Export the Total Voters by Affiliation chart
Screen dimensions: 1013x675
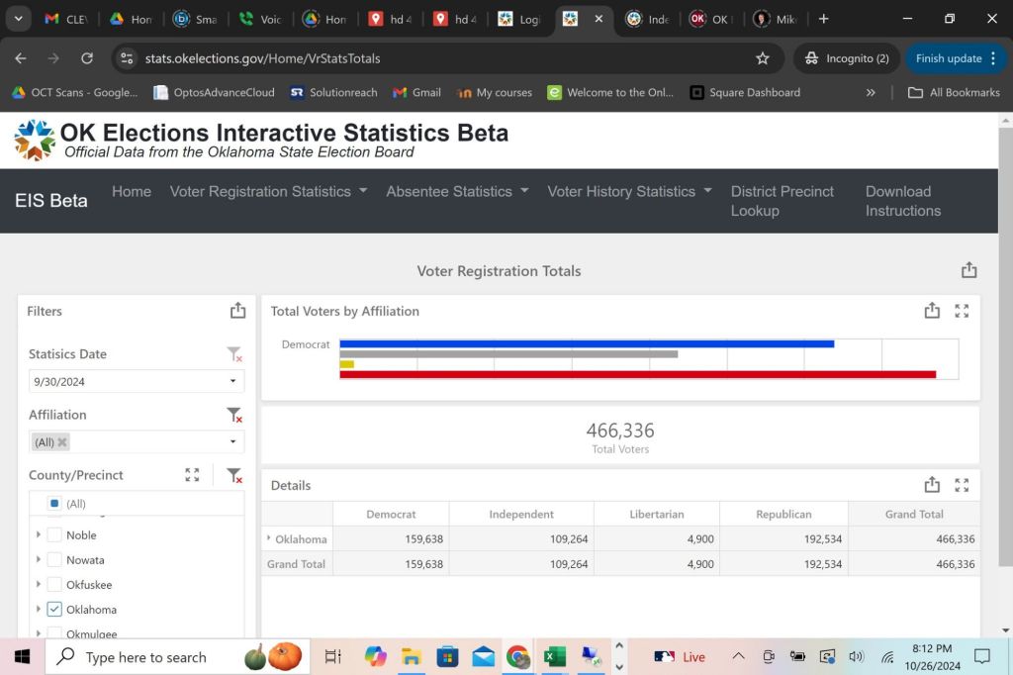(932, 311)
